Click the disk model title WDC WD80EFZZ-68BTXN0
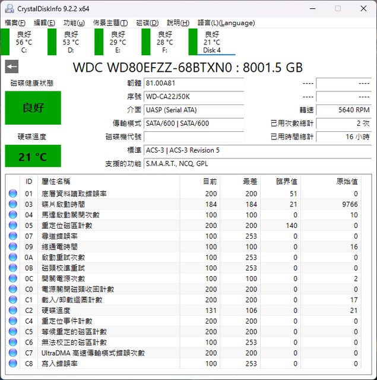Image resolution: width=377 pixels, height=380 pixels. coord(153,67)
